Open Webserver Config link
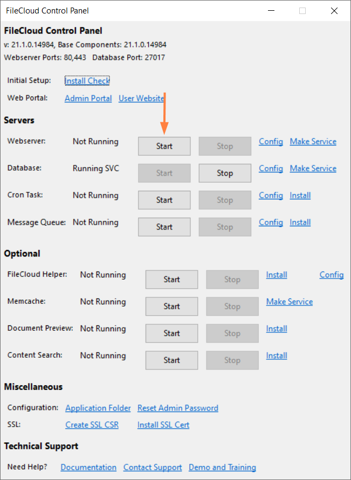 pos(271,142)
